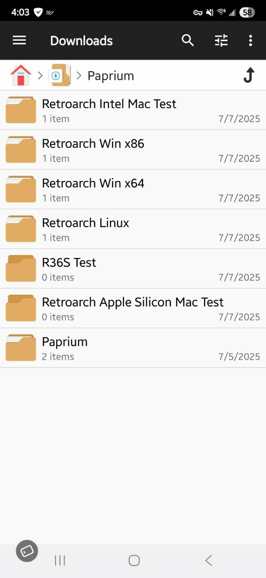Expand breadcrumb chevron before Paprium
The height and width of the screenshot is (578, 266).
(79, 75)
